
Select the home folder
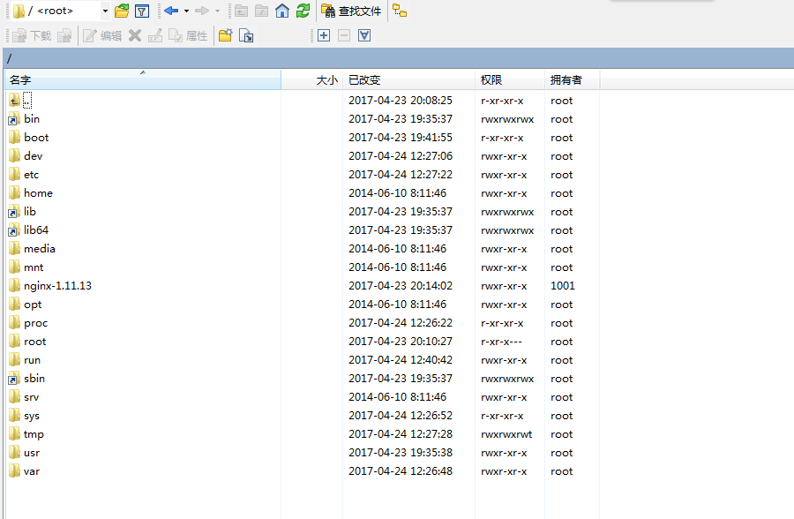38,193
